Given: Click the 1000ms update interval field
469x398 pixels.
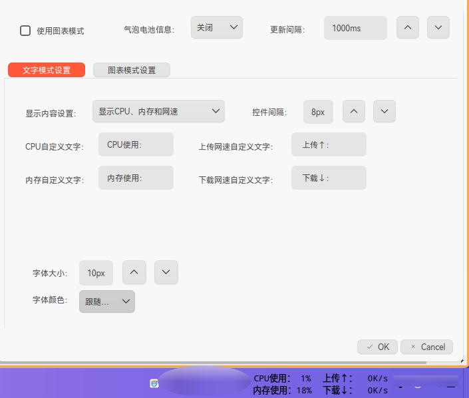Looking at the screenshot, I should [355, 28].
